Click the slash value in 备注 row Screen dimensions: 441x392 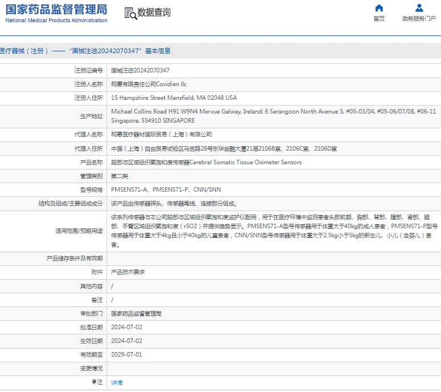click(x=112, y=300)
